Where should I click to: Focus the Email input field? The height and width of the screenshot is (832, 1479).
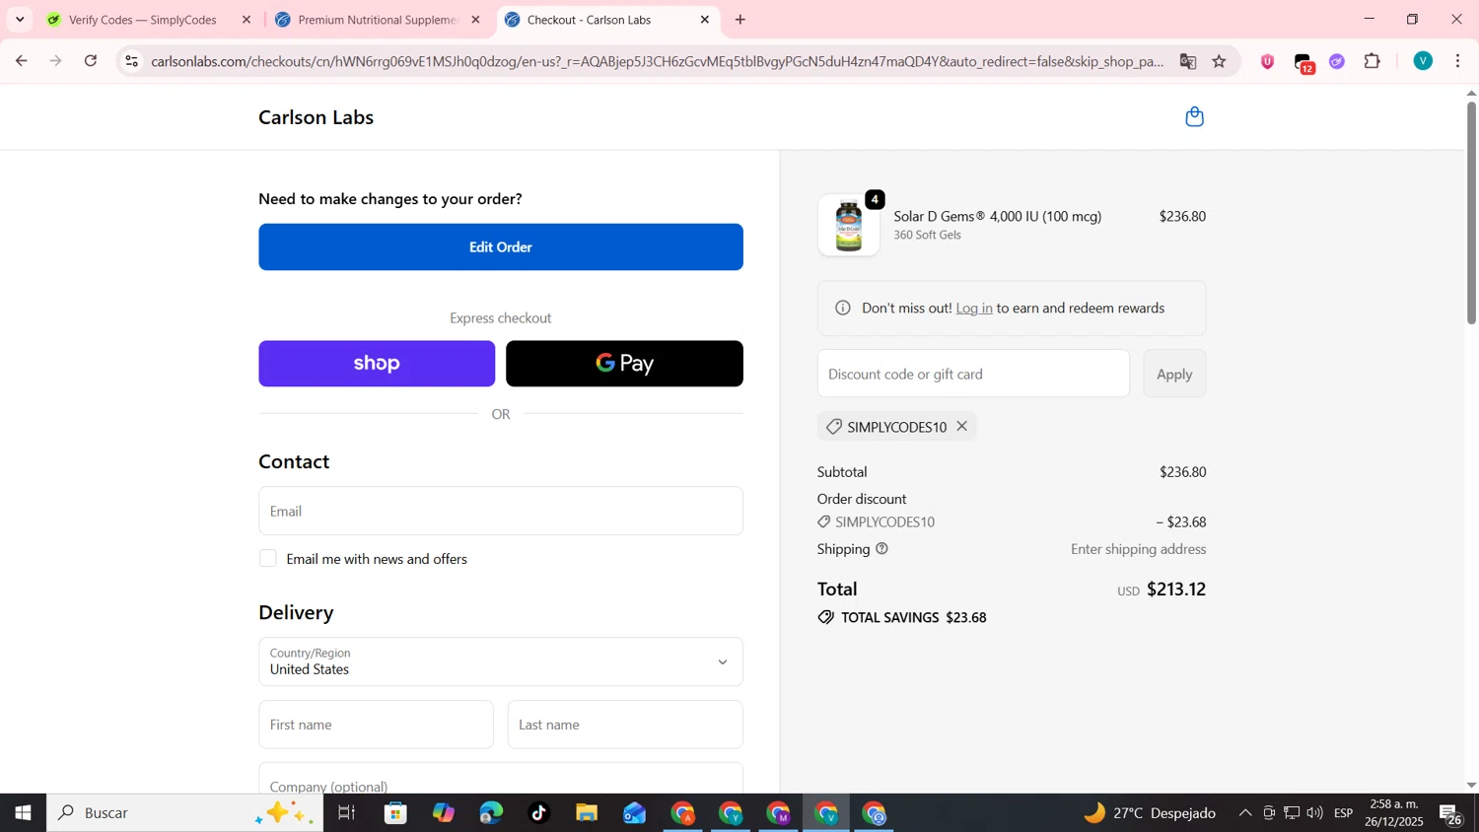point(501,511)
